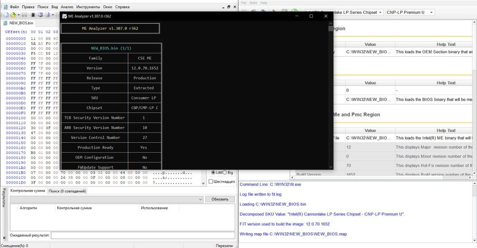Viewport: 477px width, 248px height.
Task: Click the Open file folder icon in hex editor
Action: (x=13, y=15)
